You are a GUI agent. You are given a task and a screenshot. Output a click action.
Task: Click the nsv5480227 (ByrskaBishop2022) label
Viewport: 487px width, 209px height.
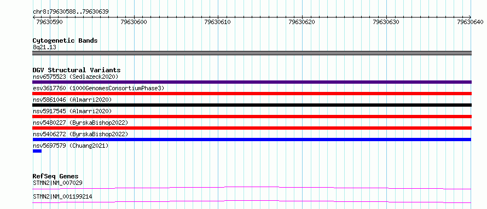pyautogui.click(x=80, y=123)
